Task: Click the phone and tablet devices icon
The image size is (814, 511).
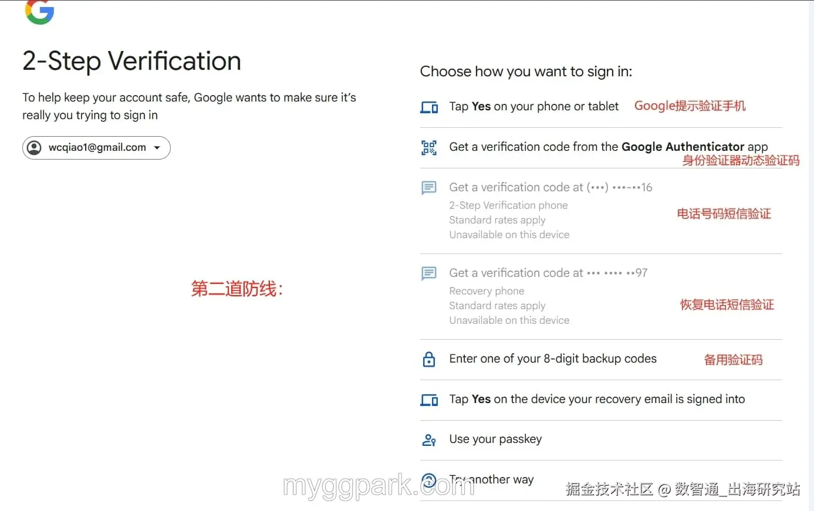Action: (x=429, y=107)
